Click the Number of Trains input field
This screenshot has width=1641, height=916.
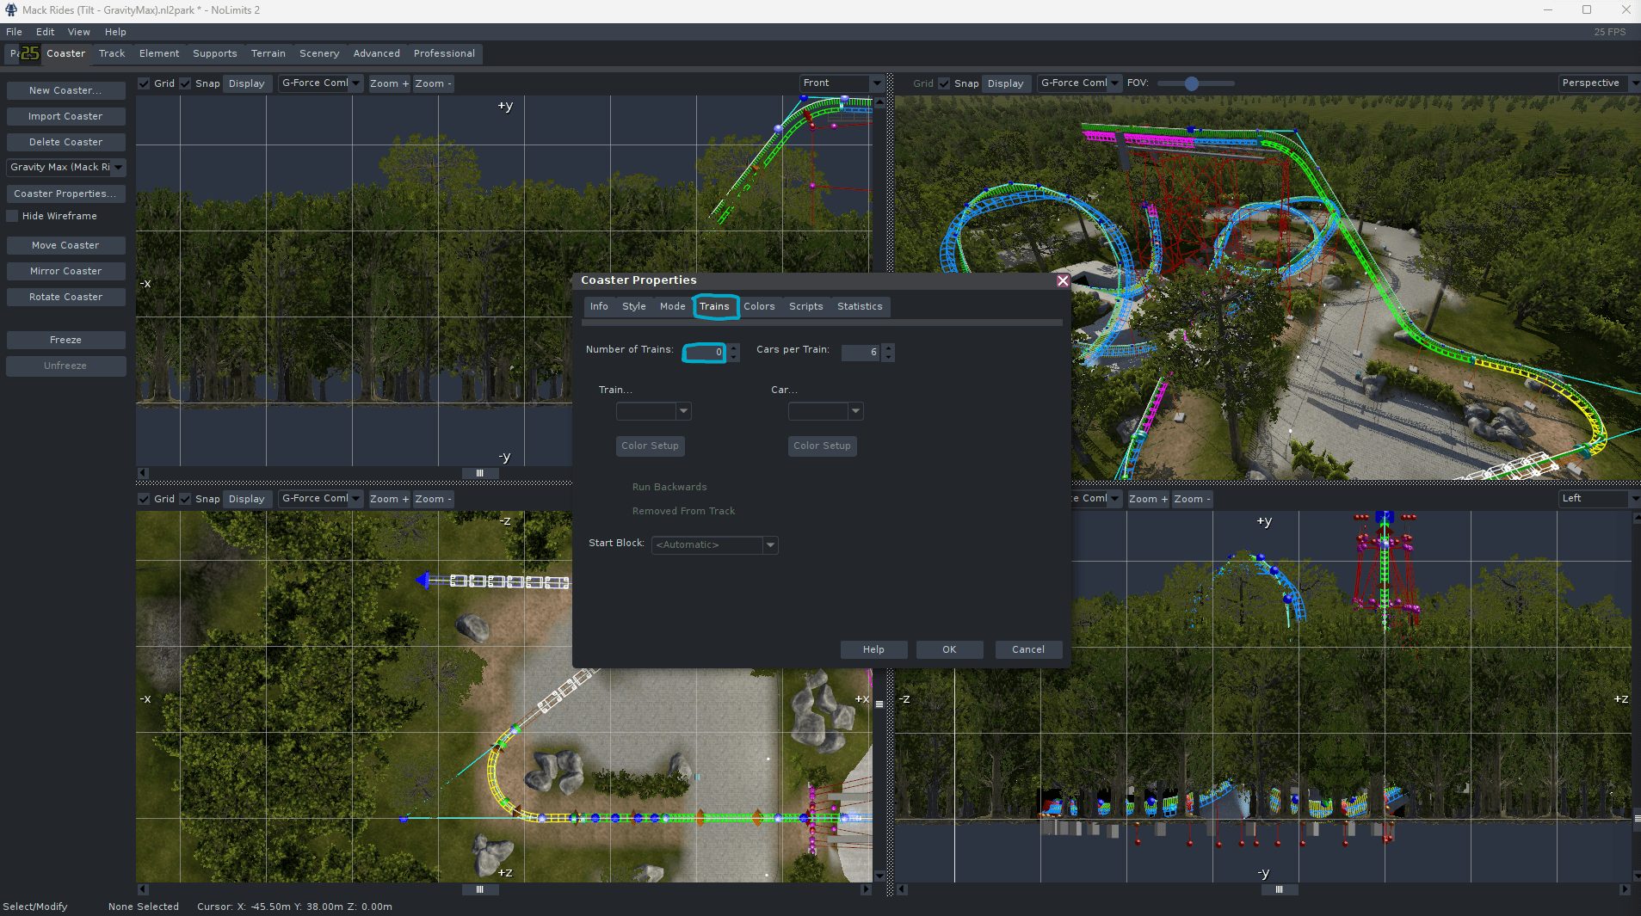pos(706,353)
